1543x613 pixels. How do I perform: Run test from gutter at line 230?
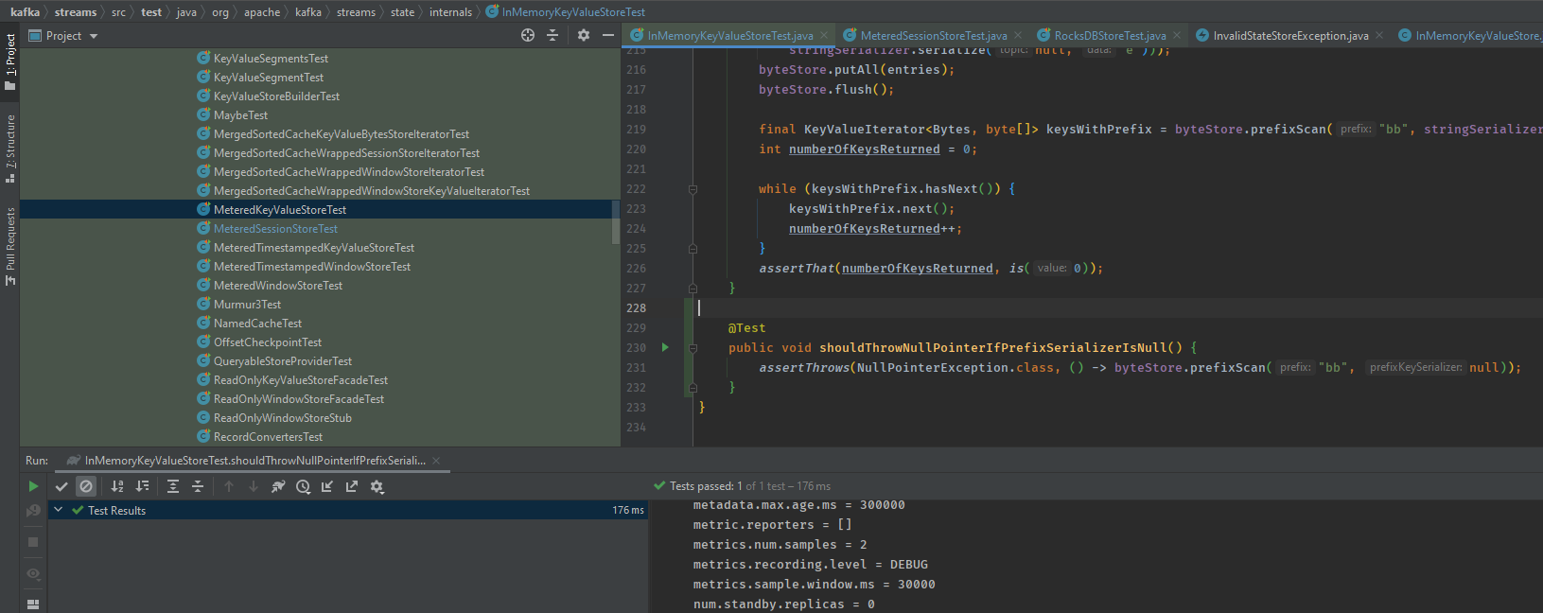[x=665, y=347]
